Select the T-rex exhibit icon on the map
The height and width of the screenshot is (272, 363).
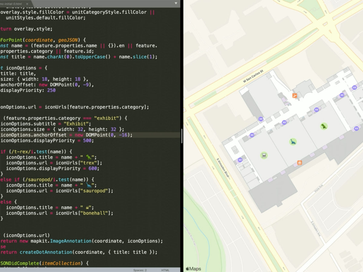324,127
